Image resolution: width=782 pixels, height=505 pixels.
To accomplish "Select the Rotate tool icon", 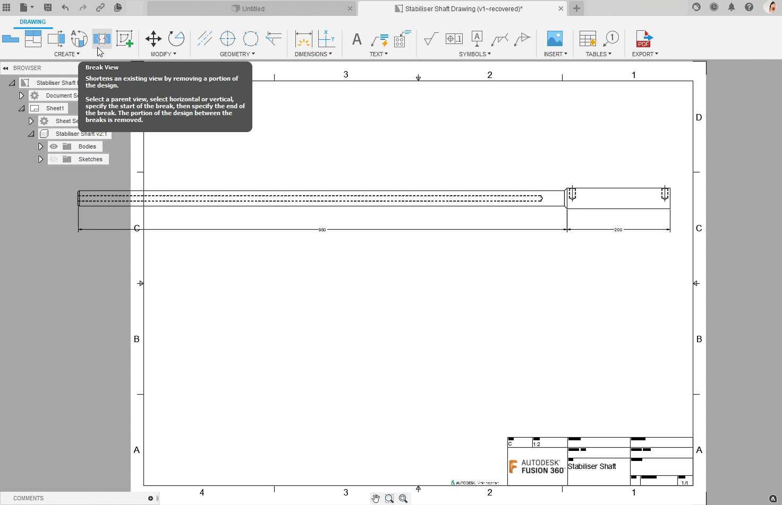I will pos(176,39).
